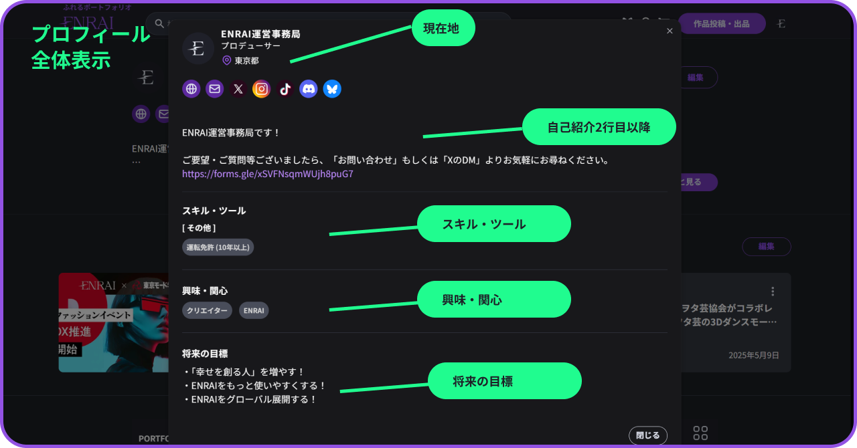The width and height of the screenshot is (857, 448).
Task: Click the 編集 button beside the article list
Action: point(767,246)
